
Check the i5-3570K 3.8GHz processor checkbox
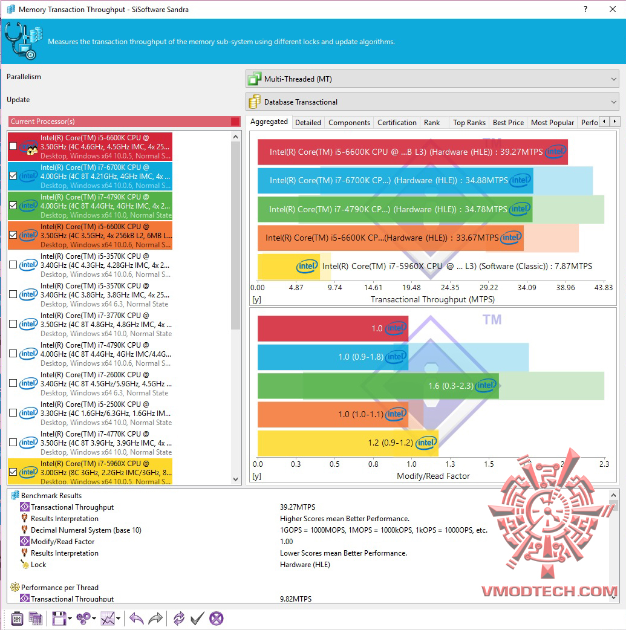click(13, 294)
